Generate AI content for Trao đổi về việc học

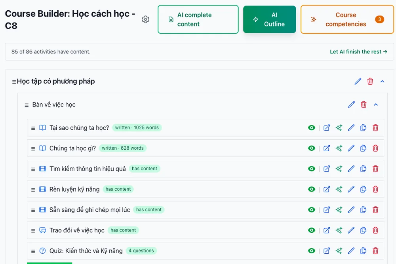coord(339,230)
